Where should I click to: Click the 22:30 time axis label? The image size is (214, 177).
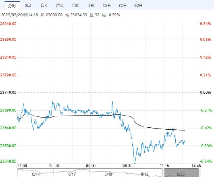coord(54,166)
